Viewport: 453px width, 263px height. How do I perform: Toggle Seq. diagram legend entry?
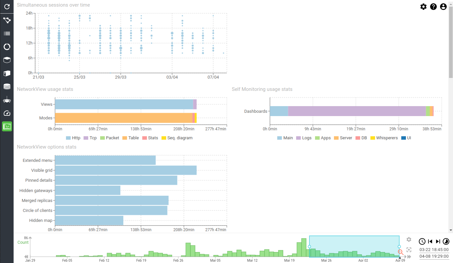(x=177, y=138)
